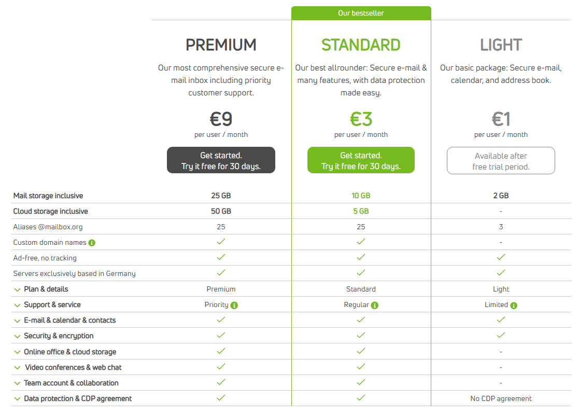
Task: Click info icon beside Limited support
Action: (514, 305)
